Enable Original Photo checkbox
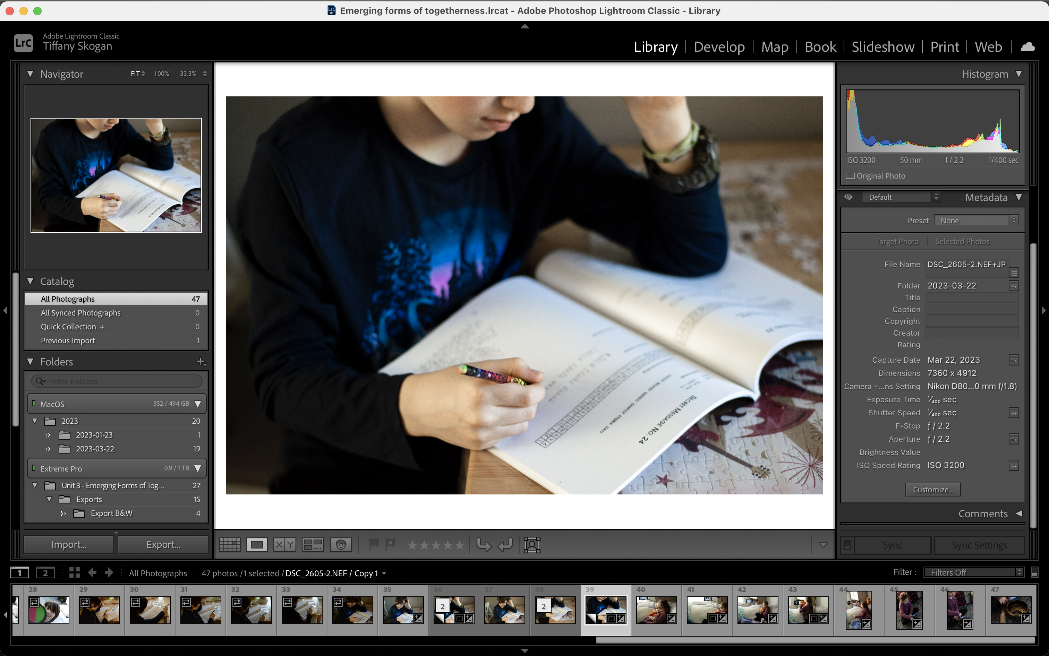Screen dimensions: 1049x656 [x=850, y=176]
